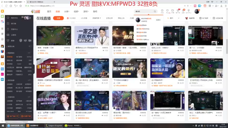Open the 正义的荣光 stream thumbnail
Screen dimensions: 228x128
pyautogui.click(x=130, y=68)
